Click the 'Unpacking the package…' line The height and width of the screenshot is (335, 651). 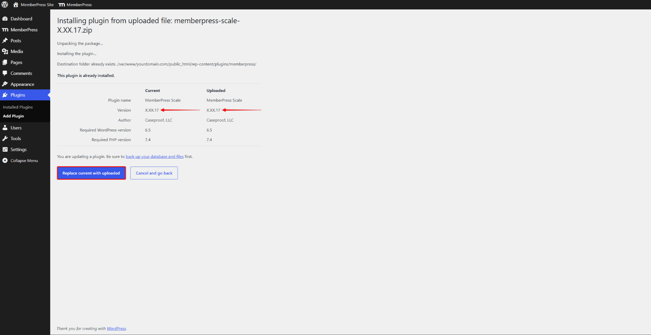click(x=80, y=43)
